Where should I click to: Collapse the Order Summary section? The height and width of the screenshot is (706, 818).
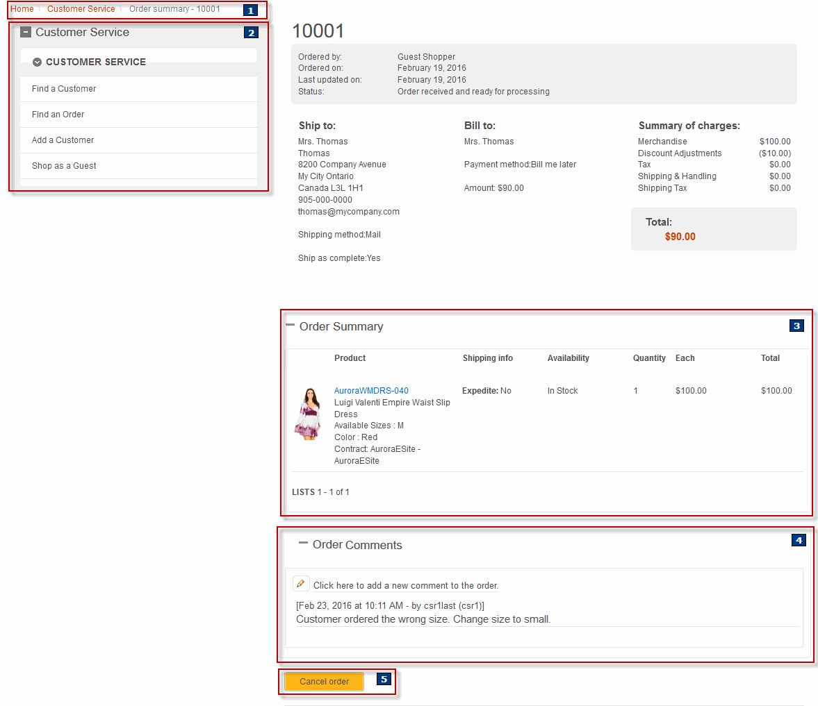(x=291, y=325)
